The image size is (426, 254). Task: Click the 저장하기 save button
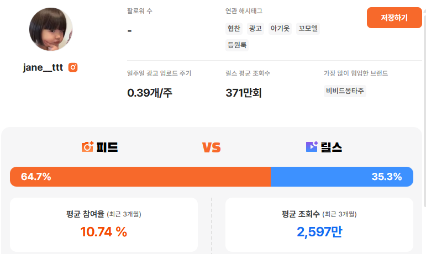[394, 18]
